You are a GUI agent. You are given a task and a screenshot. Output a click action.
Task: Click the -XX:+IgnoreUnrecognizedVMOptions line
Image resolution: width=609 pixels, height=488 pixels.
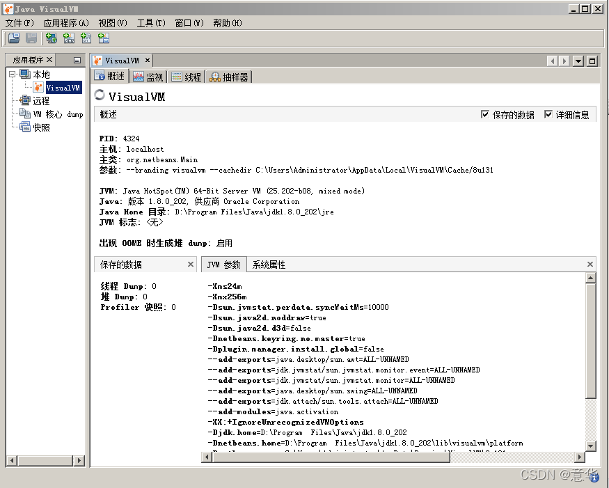coord(286,423)
